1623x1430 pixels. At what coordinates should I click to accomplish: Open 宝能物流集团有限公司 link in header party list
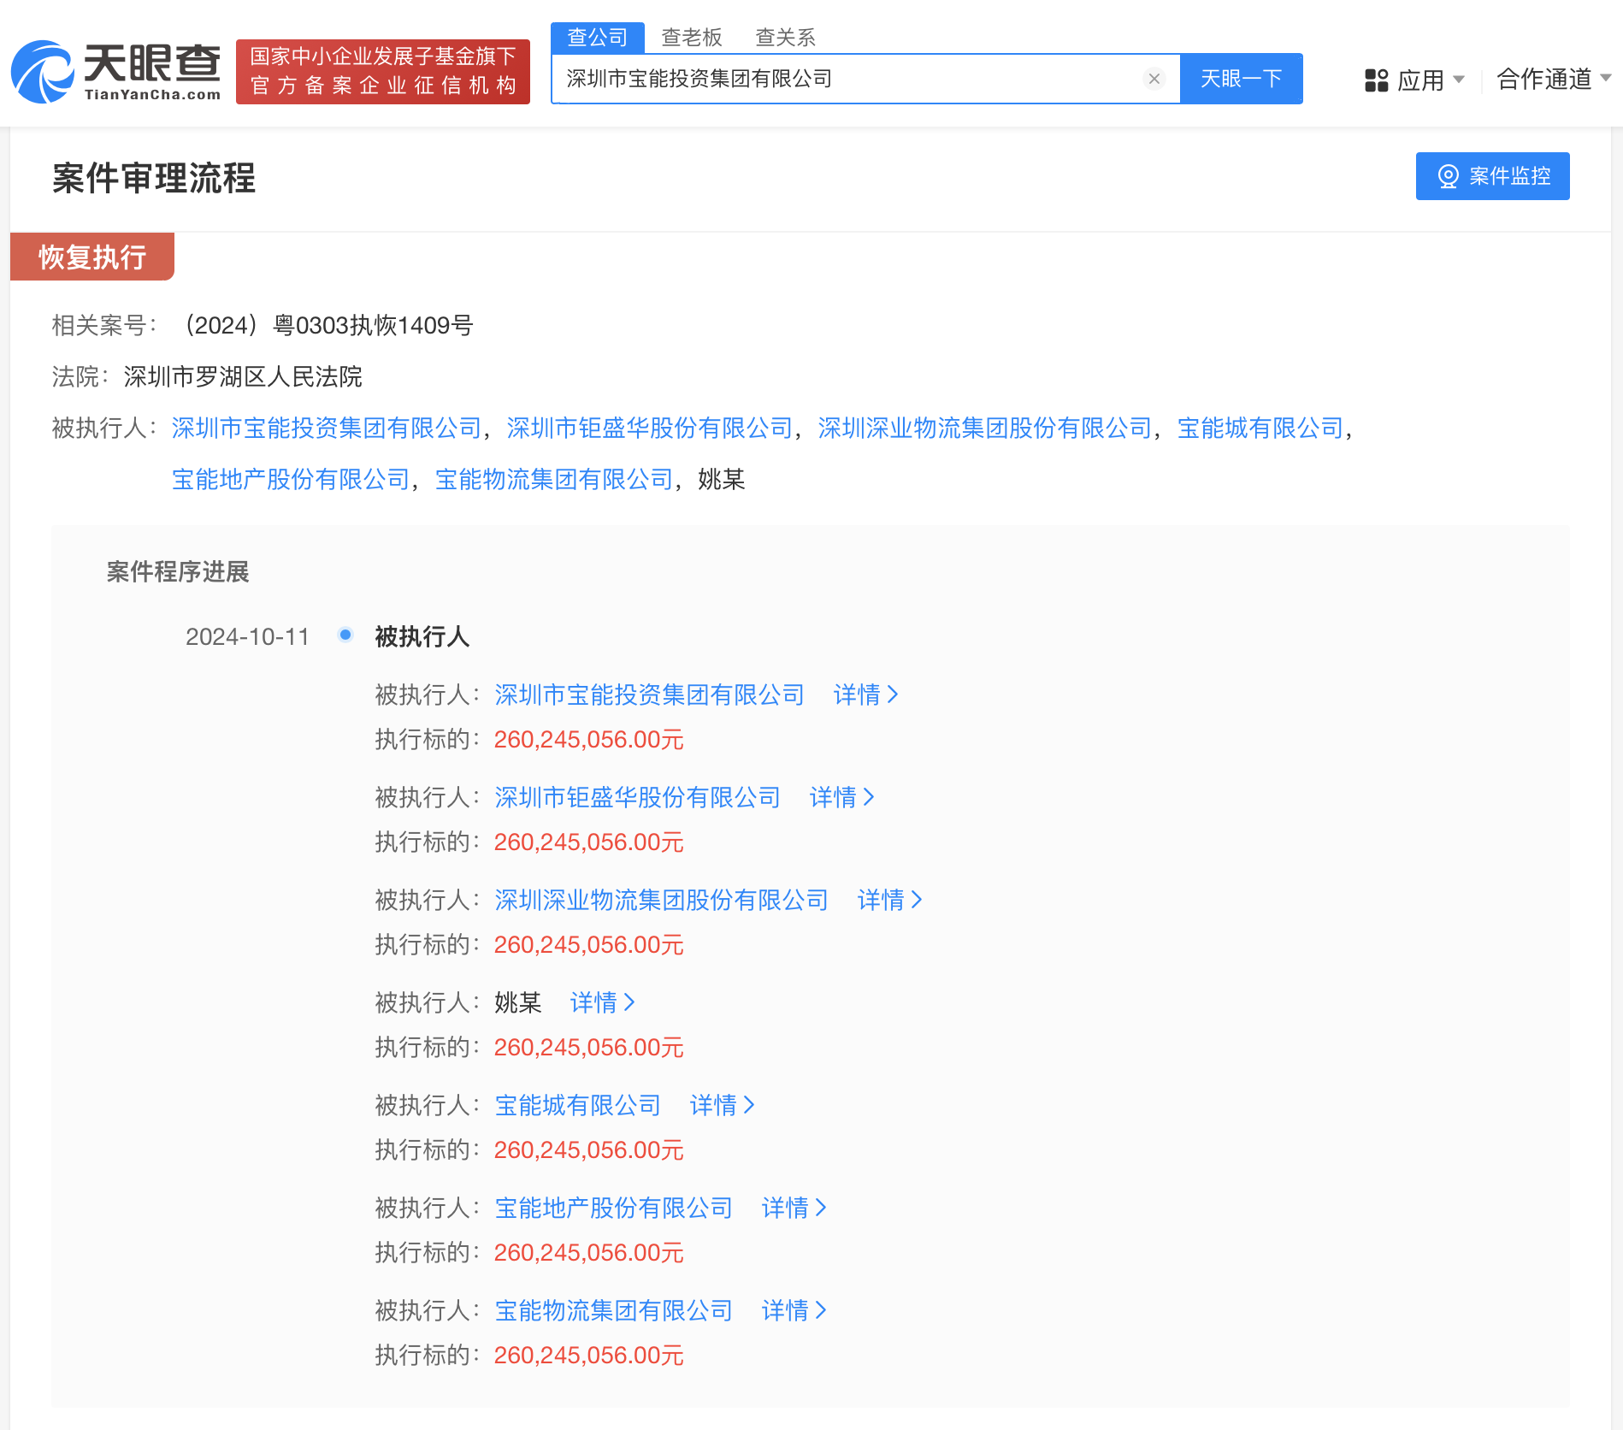pyautogui.click(x=554, y=479)
